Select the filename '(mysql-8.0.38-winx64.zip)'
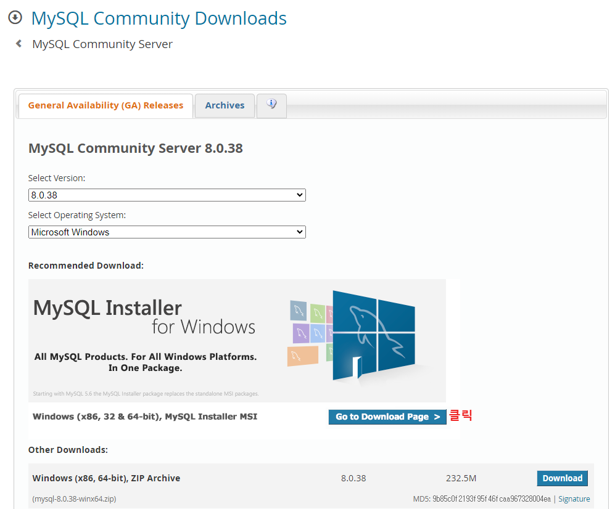615x509 pixels. (74, 499)
